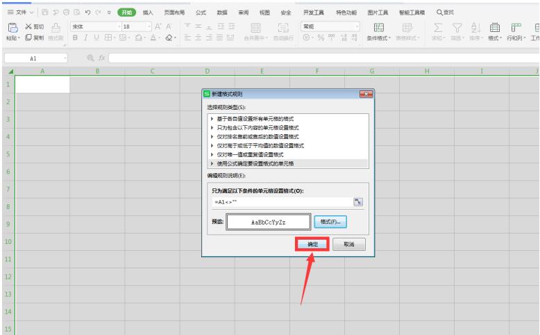Click the select-all corner of the sheet
This screenshot has width=540, height=335.
tap(10, 72)
